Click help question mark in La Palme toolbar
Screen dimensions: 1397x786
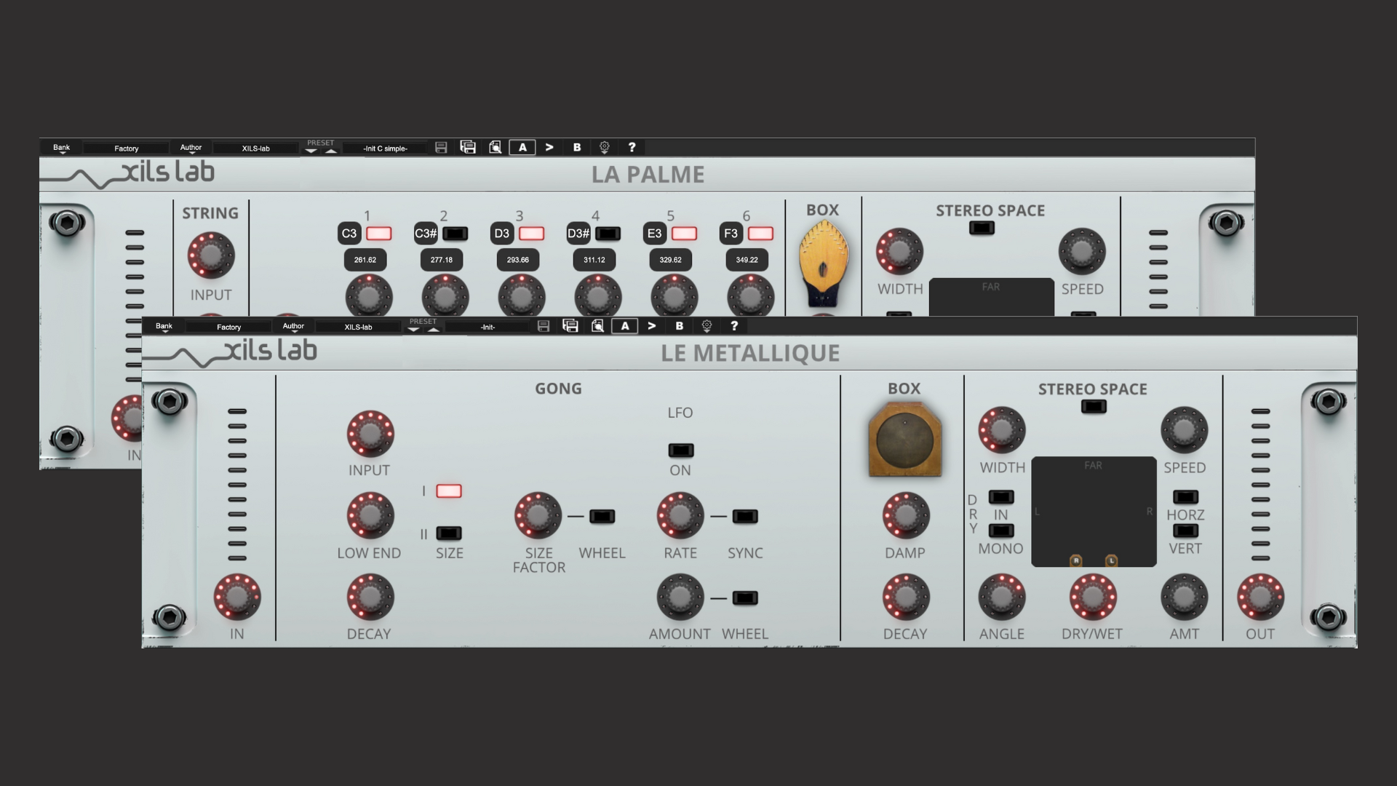coord(632,147)
